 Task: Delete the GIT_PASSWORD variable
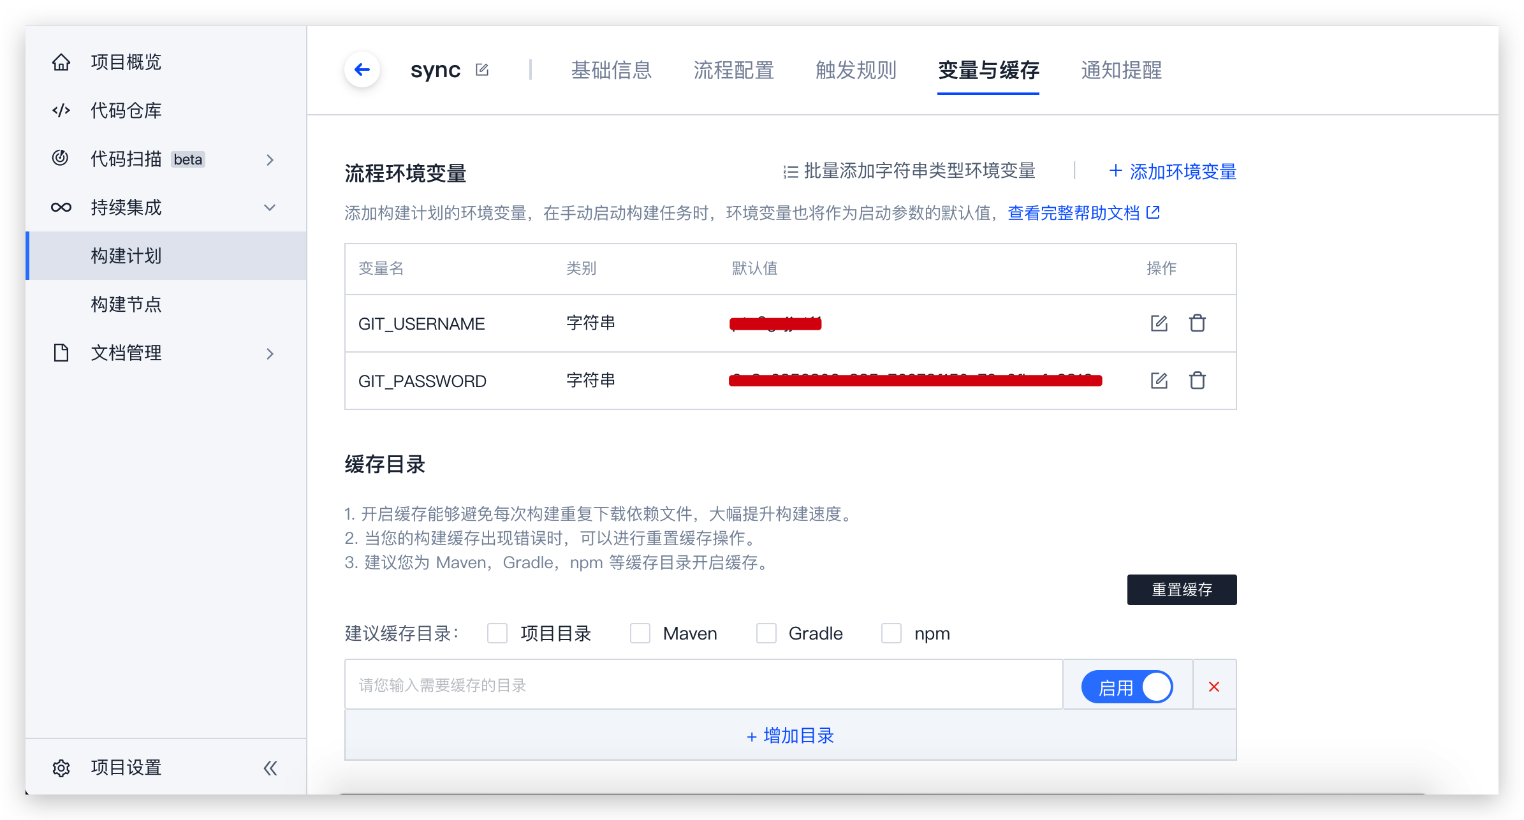(x=1197, y=381)
